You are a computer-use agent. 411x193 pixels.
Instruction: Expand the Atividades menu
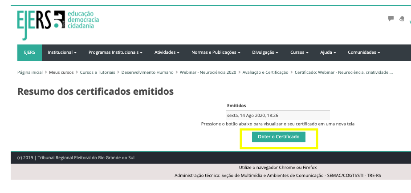click(167, 52)
